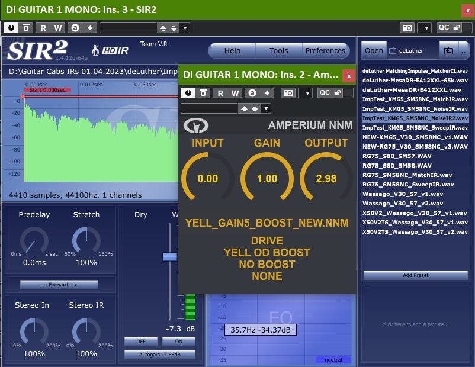Click SIR2 snapshot camera icon
Viewport: 475px width, 367px height.
(x=407, y=28)
